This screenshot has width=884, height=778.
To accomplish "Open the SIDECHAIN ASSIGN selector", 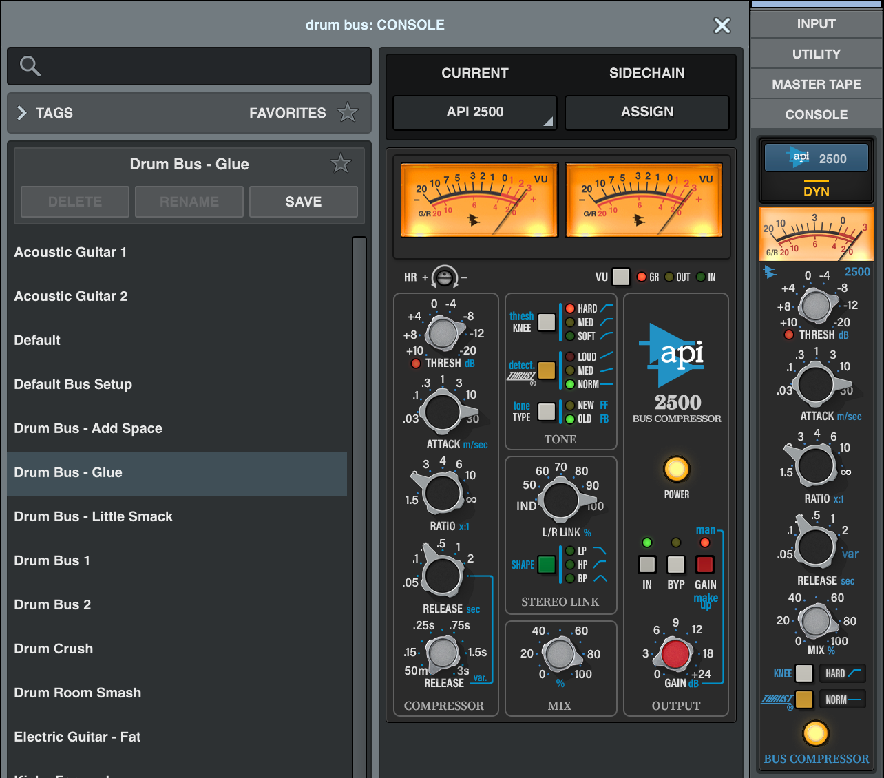I will click(646, 112).
